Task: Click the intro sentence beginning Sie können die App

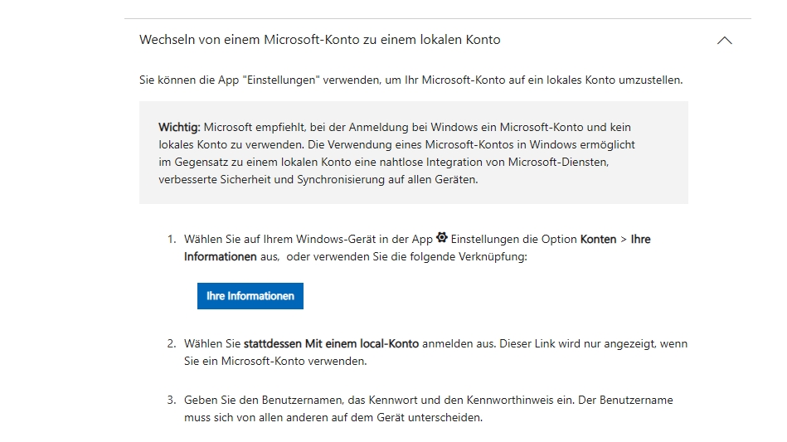Action: click(411, 80)
